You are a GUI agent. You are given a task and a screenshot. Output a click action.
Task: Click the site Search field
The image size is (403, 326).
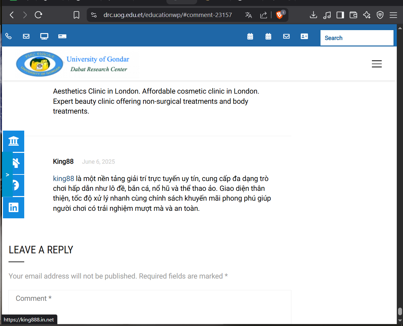pos(357,38)
